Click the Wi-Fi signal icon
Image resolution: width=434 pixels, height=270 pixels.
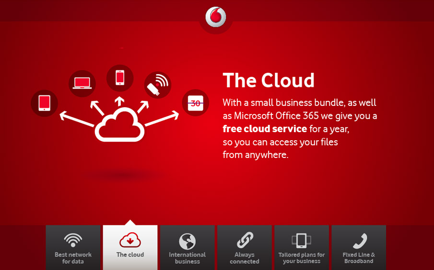[73, 240]
